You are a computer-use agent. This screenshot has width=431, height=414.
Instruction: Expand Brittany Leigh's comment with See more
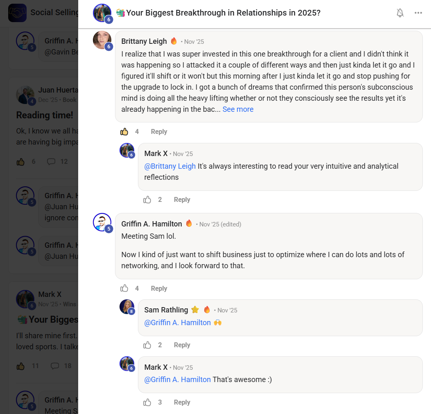click(x=238, y=109)
